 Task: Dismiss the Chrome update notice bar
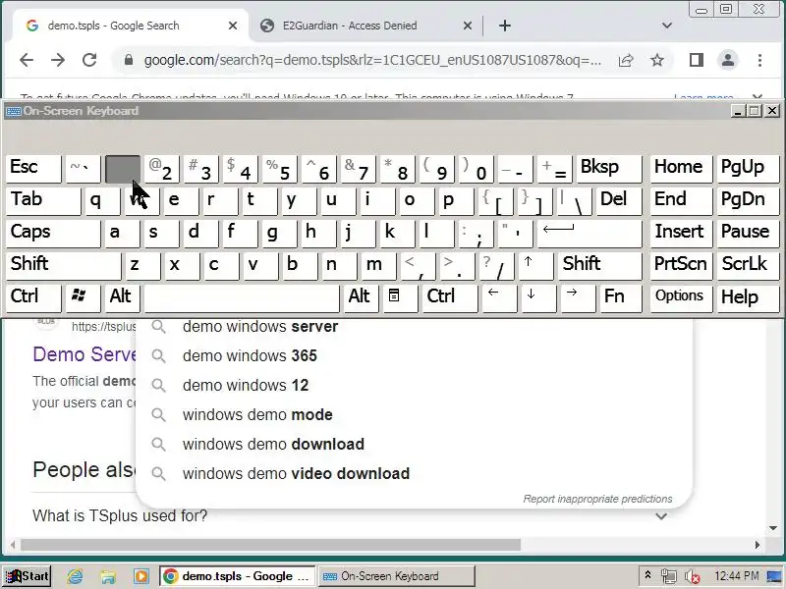[758, 96]
